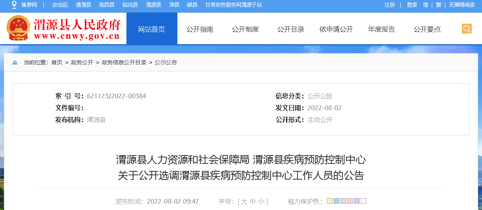Open the 依申请公开 navigation item
The height and width of the screenshot is (210, 482).
(x=336, y=29)
